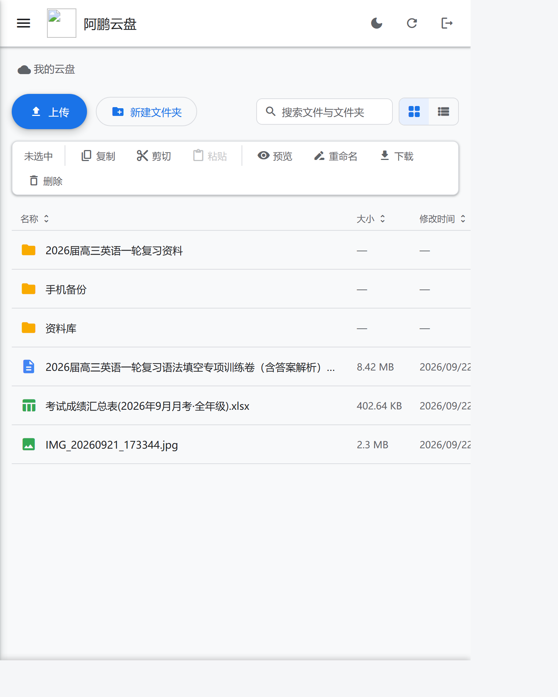
Task: Click the 重命名 rename toolbar button
Action: coord(336,156)
